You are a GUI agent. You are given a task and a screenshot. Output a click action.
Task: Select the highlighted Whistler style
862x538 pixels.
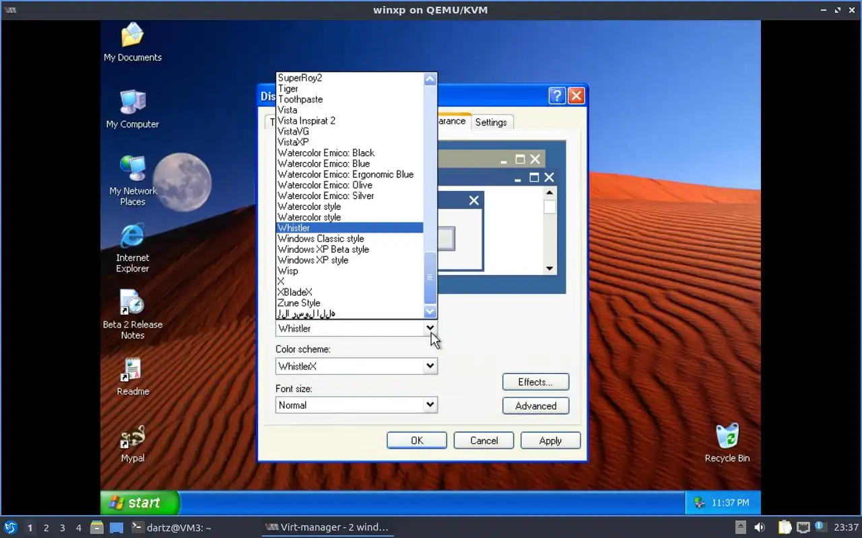coord(350,228)
